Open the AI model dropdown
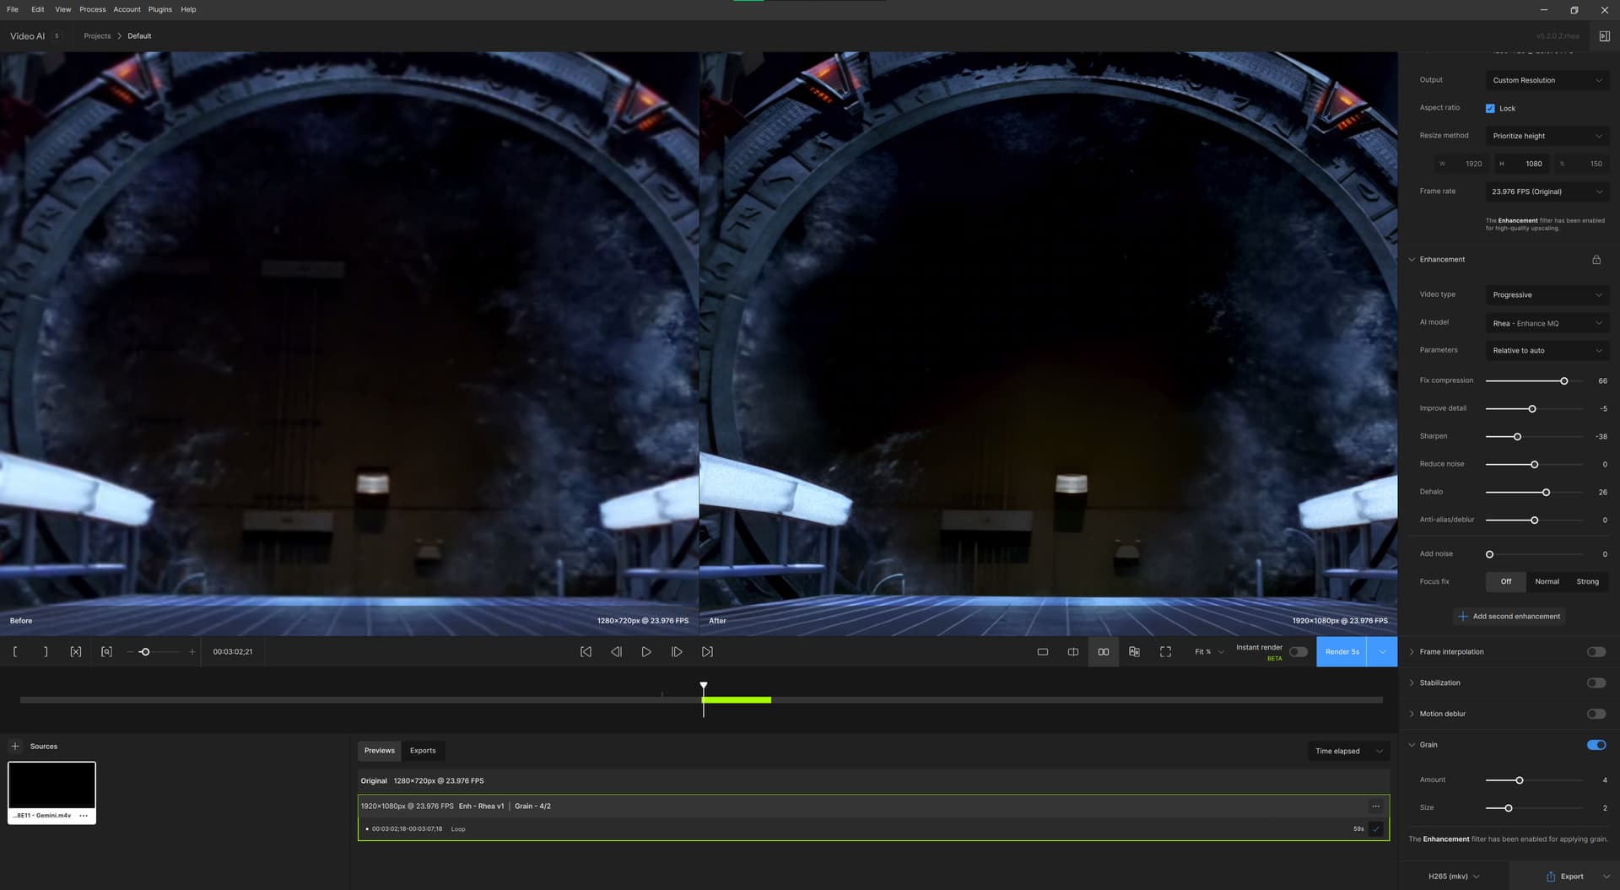This screenshot has height=890, width=1620. (1547, 323)
